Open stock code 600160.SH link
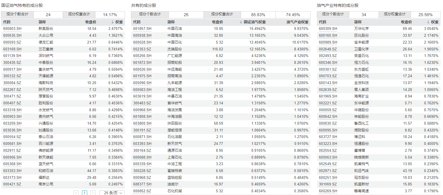The image size is (443, 195). pyautogui.click(x=328, y=35)
